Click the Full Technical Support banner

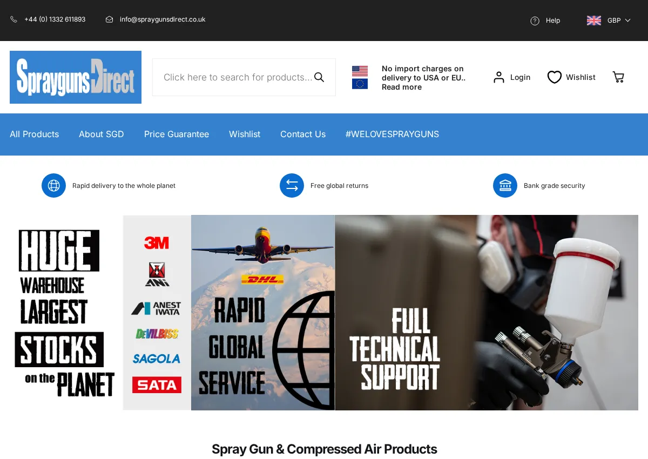point(487,313)
